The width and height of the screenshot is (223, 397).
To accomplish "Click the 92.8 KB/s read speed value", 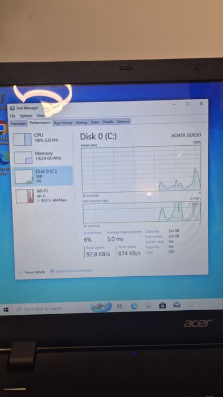I will click(x=98, y=254).
